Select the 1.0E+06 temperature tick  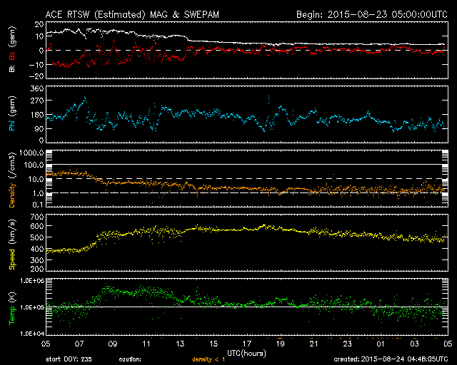click(32, 281)
